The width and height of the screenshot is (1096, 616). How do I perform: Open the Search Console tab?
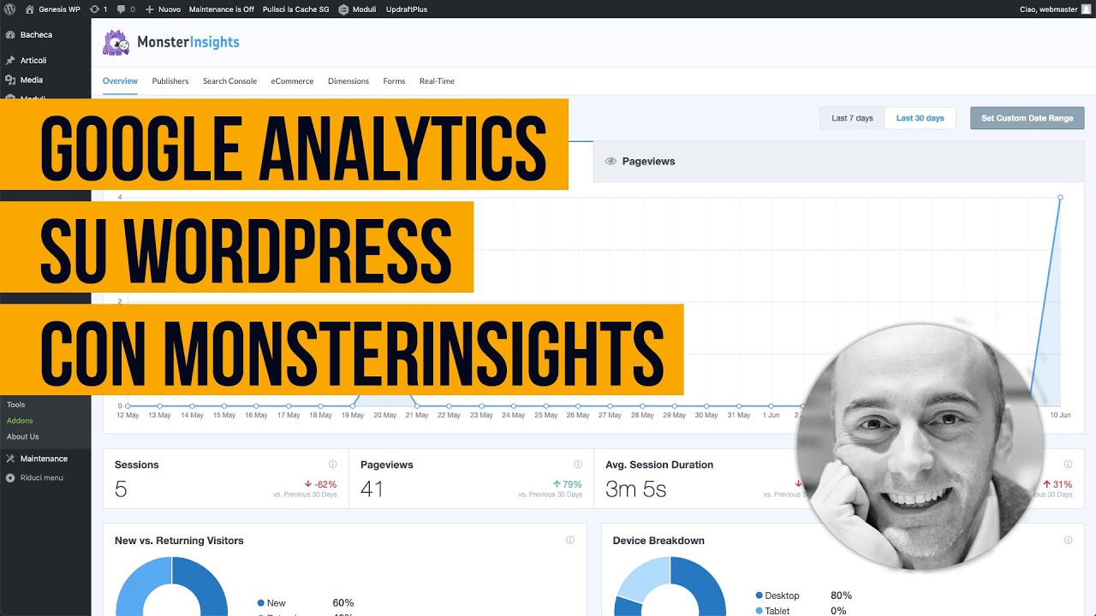[x=229, y=81]
